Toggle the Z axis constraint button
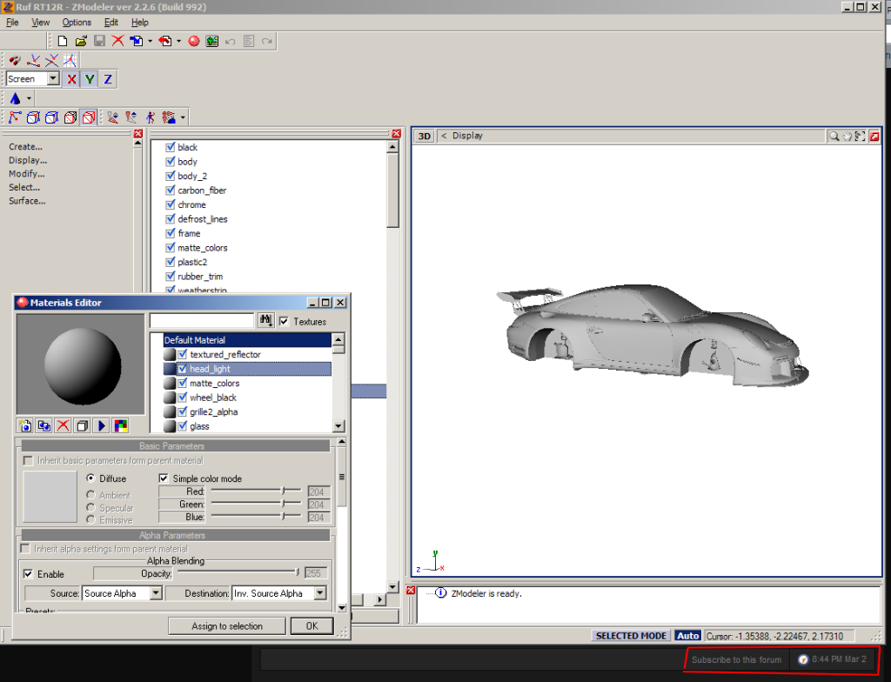891x682 pixels. point(108,79)
